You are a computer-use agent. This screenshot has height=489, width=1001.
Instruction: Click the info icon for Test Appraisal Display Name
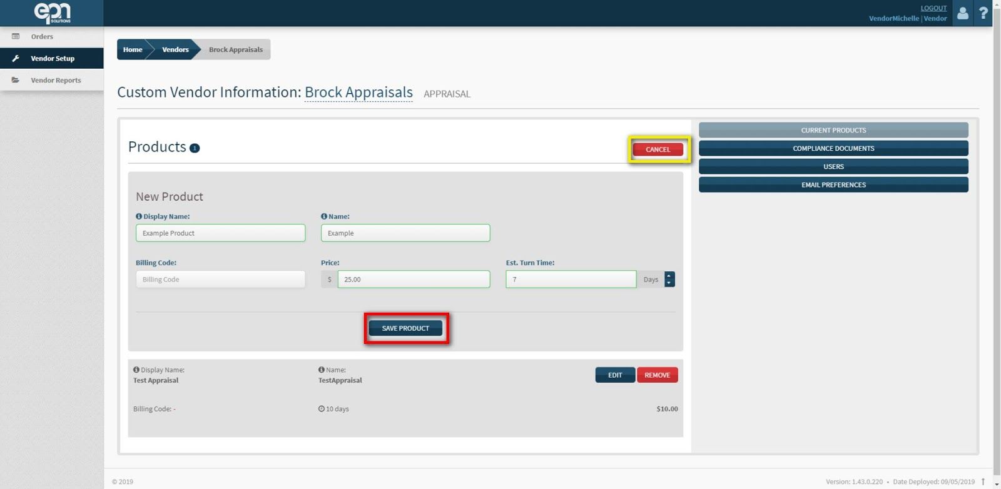136,370
